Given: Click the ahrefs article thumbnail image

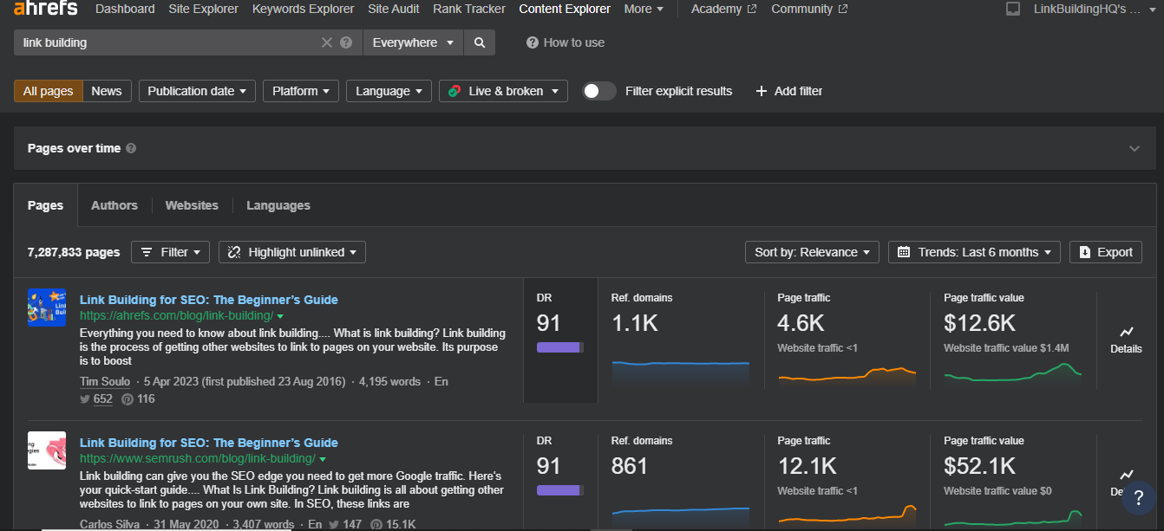Looking at the screenshot, I should pos(47,308).
